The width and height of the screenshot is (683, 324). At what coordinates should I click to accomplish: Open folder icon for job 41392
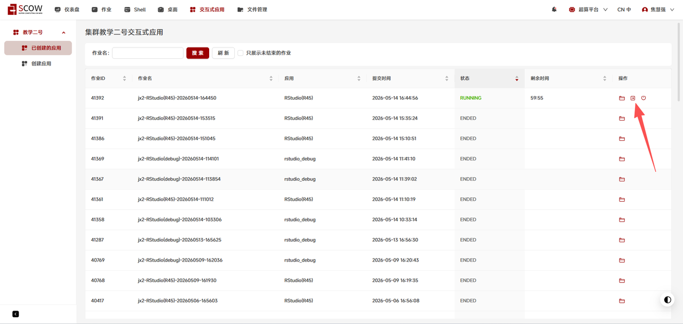coord(622,98)
